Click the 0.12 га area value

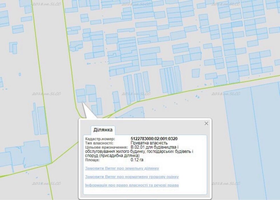(137, 160)
